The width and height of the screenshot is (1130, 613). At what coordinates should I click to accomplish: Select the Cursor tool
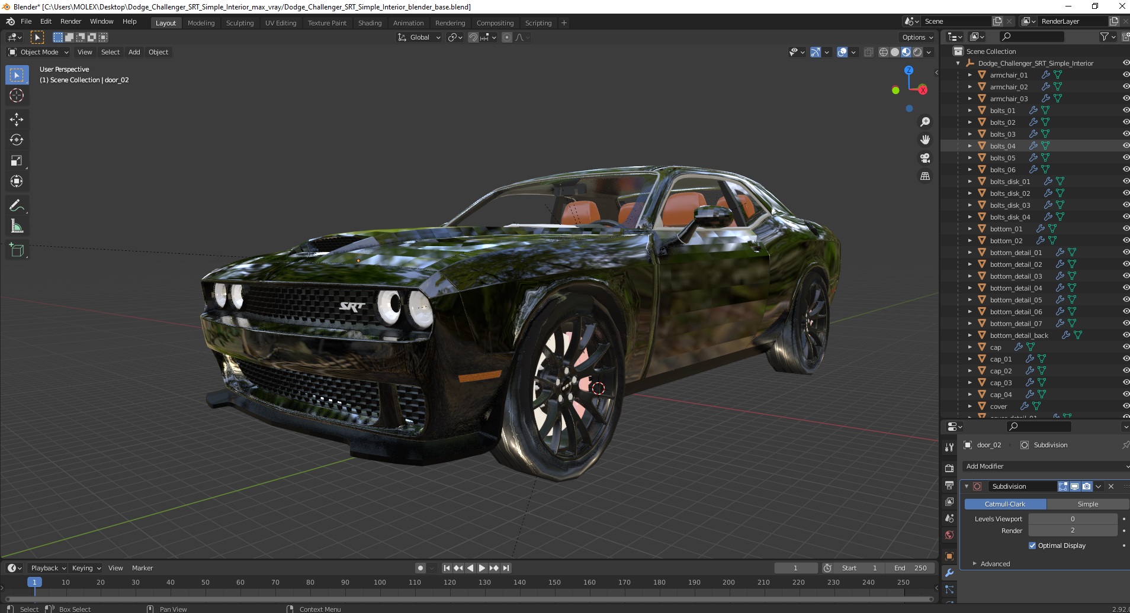tap(17, 96)
